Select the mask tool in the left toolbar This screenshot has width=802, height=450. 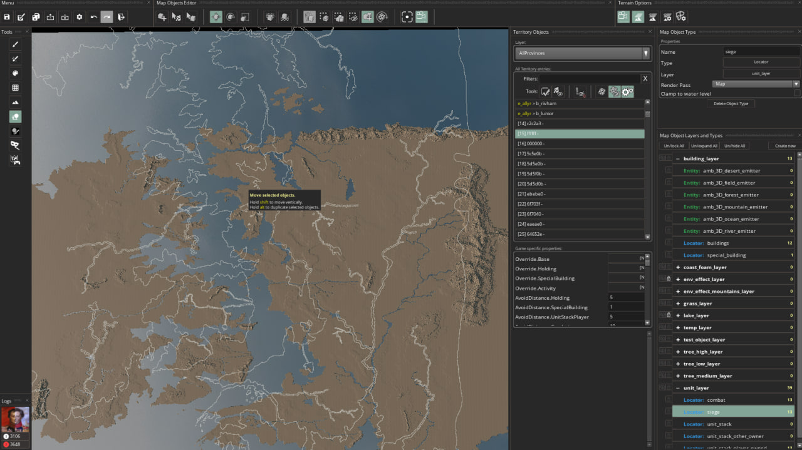pos(14,145)
